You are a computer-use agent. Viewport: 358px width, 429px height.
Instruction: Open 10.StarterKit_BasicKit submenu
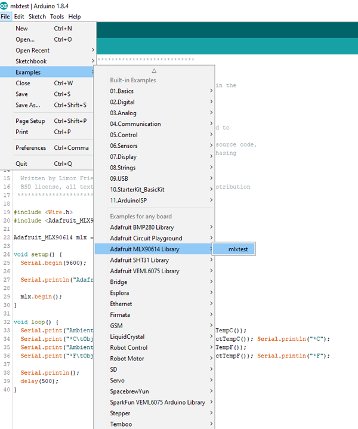click(155, 190)
